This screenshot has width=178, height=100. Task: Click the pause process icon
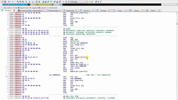[x=66, y=2]
